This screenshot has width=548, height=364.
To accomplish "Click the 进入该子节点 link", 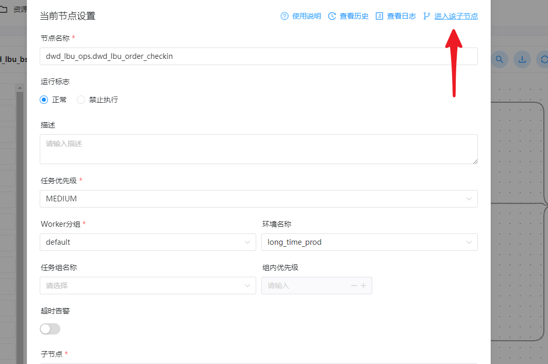I will [456, 16].
